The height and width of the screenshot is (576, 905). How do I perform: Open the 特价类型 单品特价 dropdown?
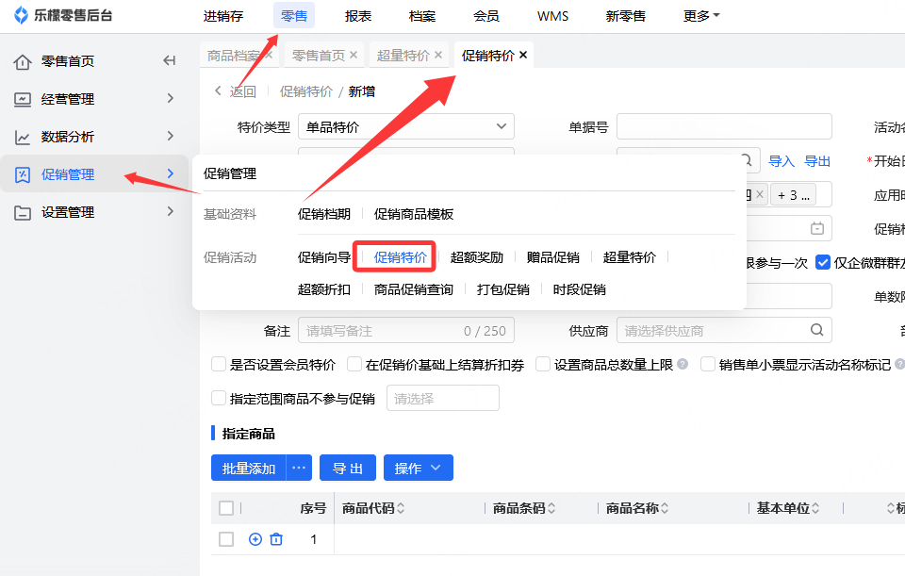[x=405, y=126]
